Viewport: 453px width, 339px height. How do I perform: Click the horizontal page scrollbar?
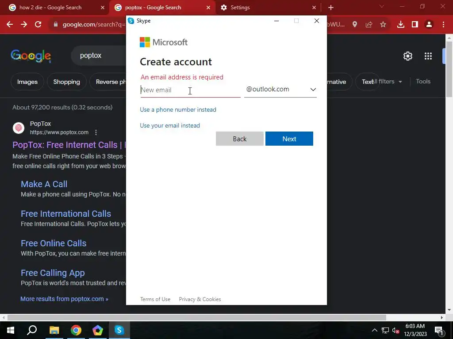coord(196,317)
